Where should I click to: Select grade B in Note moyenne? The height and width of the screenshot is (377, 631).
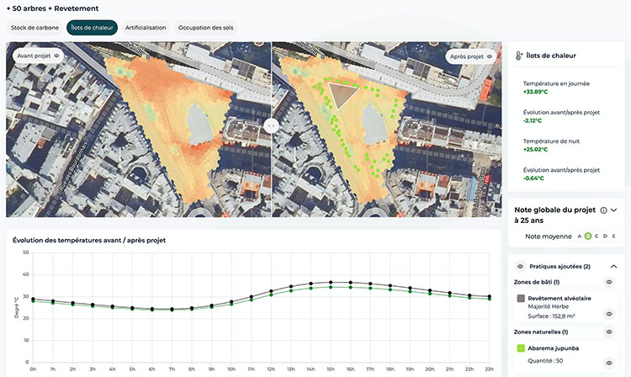(588, 236)
